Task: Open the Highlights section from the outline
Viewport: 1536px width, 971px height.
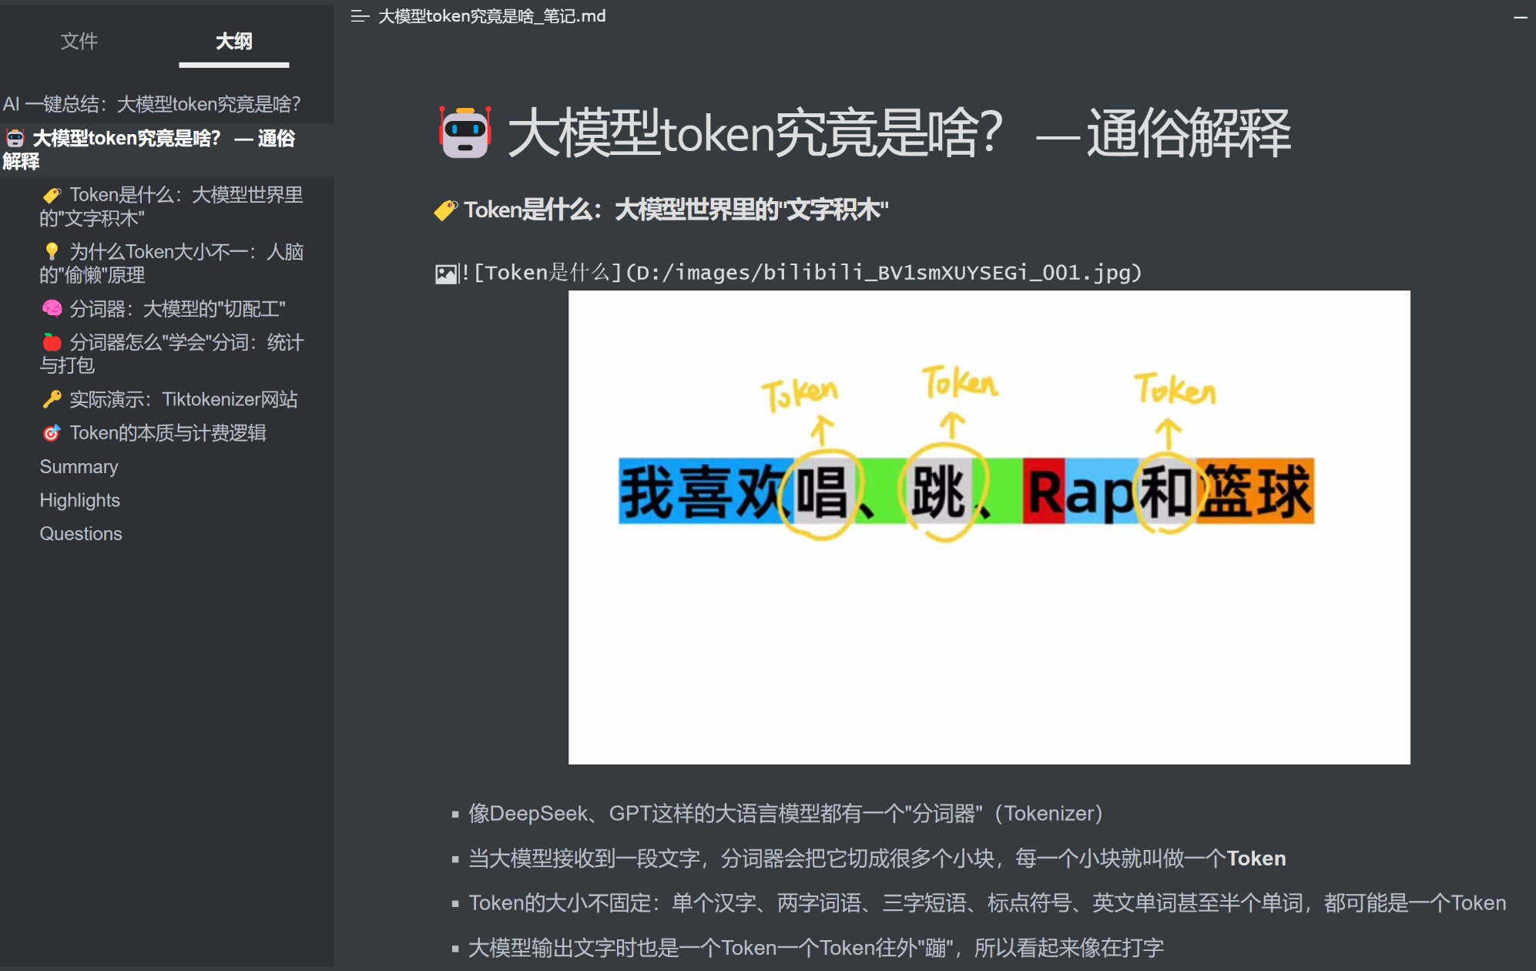Action: [x=79, y=499]
